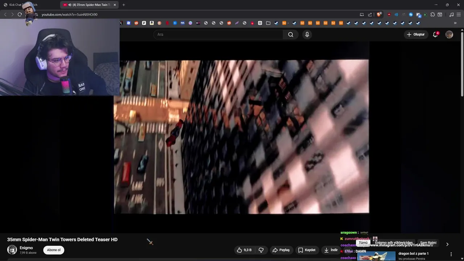Open YouTube notifications bell

tap(435, 34)
